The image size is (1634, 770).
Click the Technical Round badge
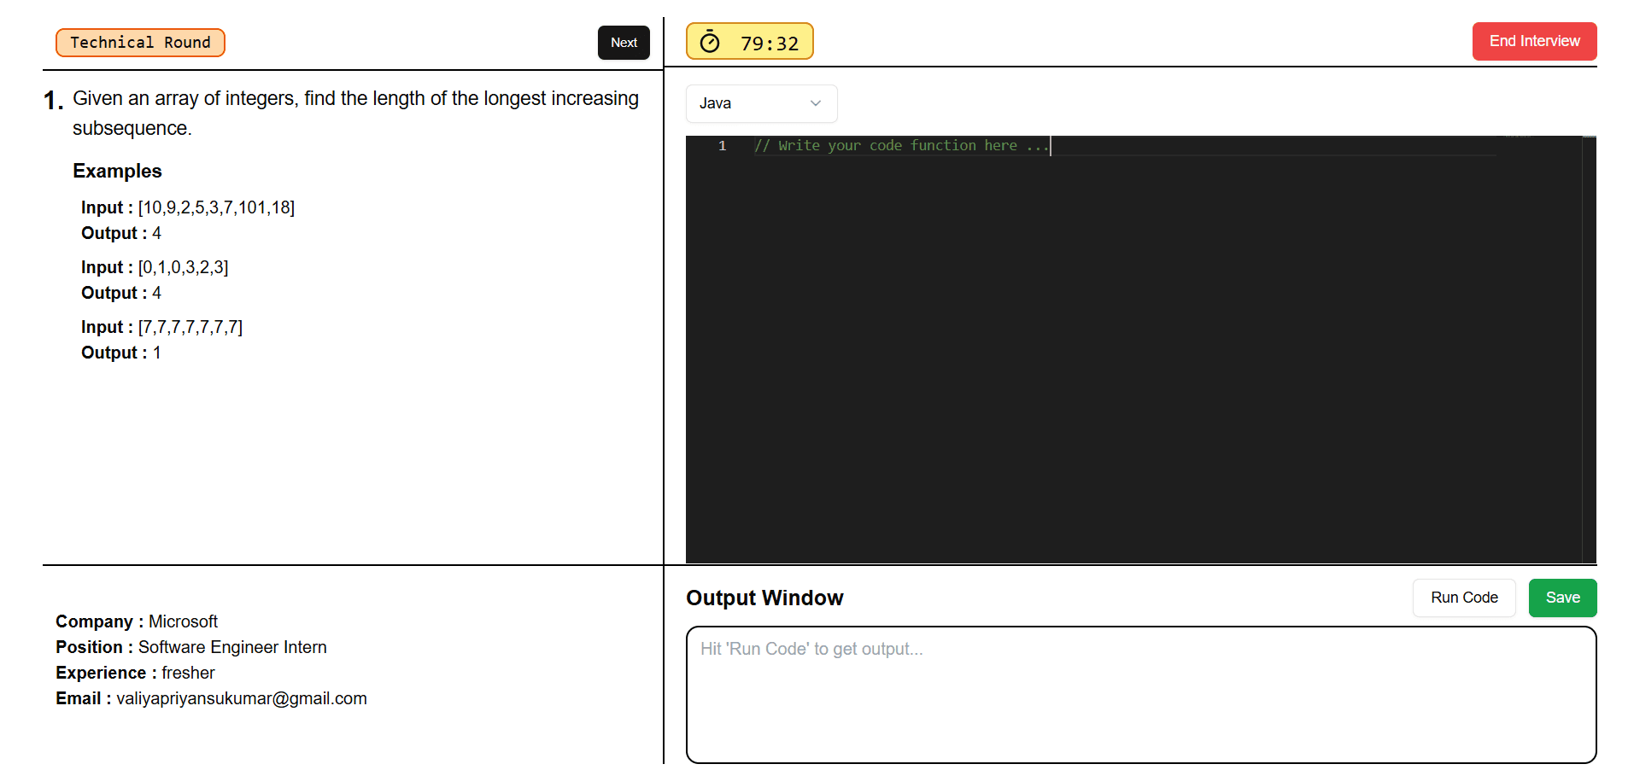click(139, 42)
